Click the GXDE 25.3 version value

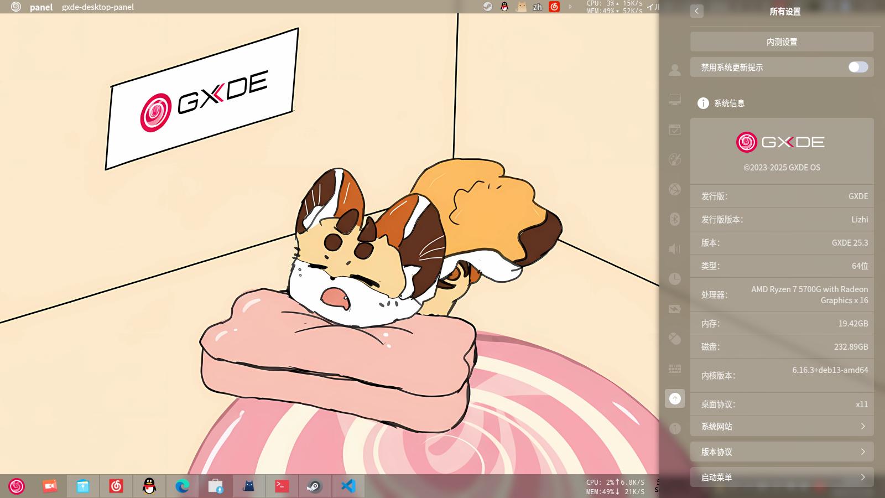[x=850, y=242]
